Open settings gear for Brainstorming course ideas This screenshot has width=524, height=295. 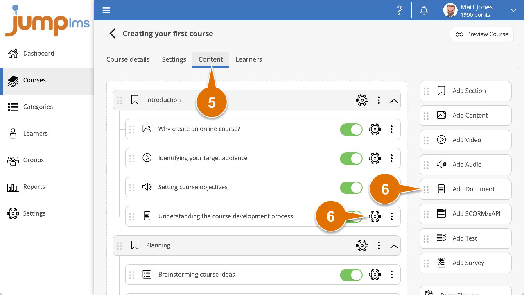click(375, 275)
